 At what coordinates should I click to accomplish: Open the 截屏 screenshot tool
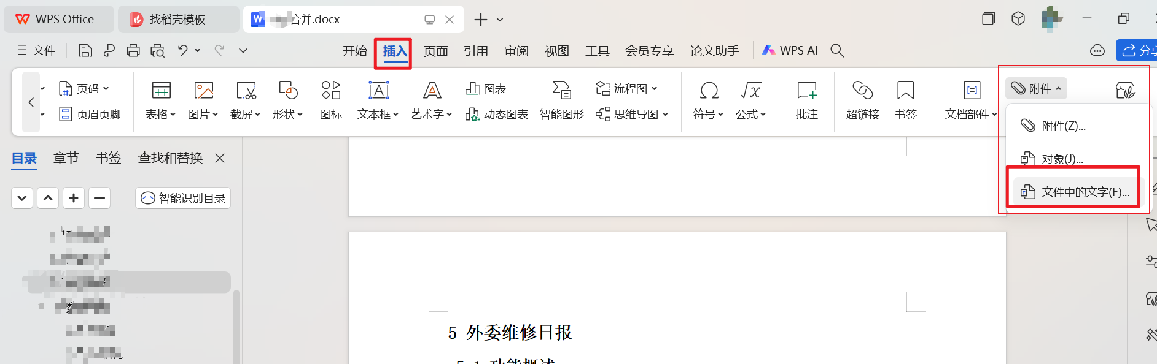point(246,100)
